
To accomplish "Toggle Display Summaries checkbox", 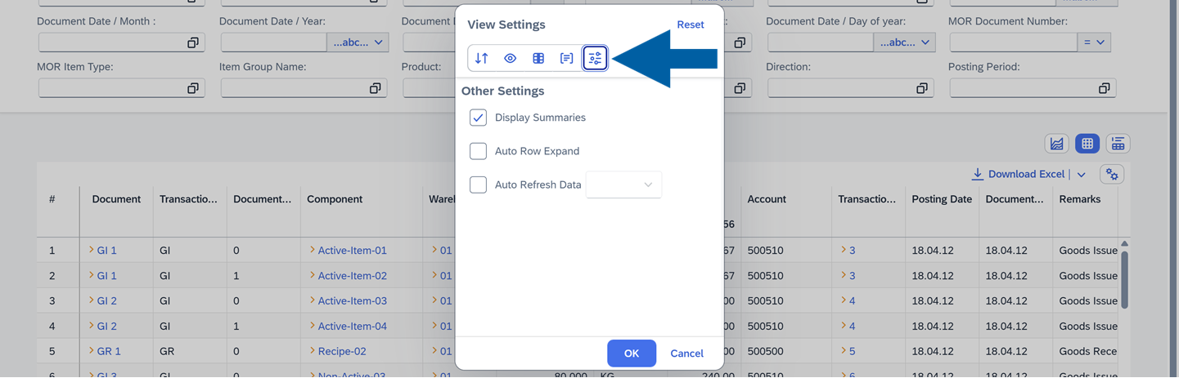I will [478, 118].
